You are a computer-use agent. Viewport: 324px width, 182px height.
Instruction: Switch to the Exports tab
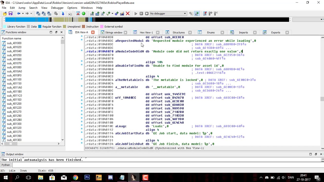click(x=276, y=33)
